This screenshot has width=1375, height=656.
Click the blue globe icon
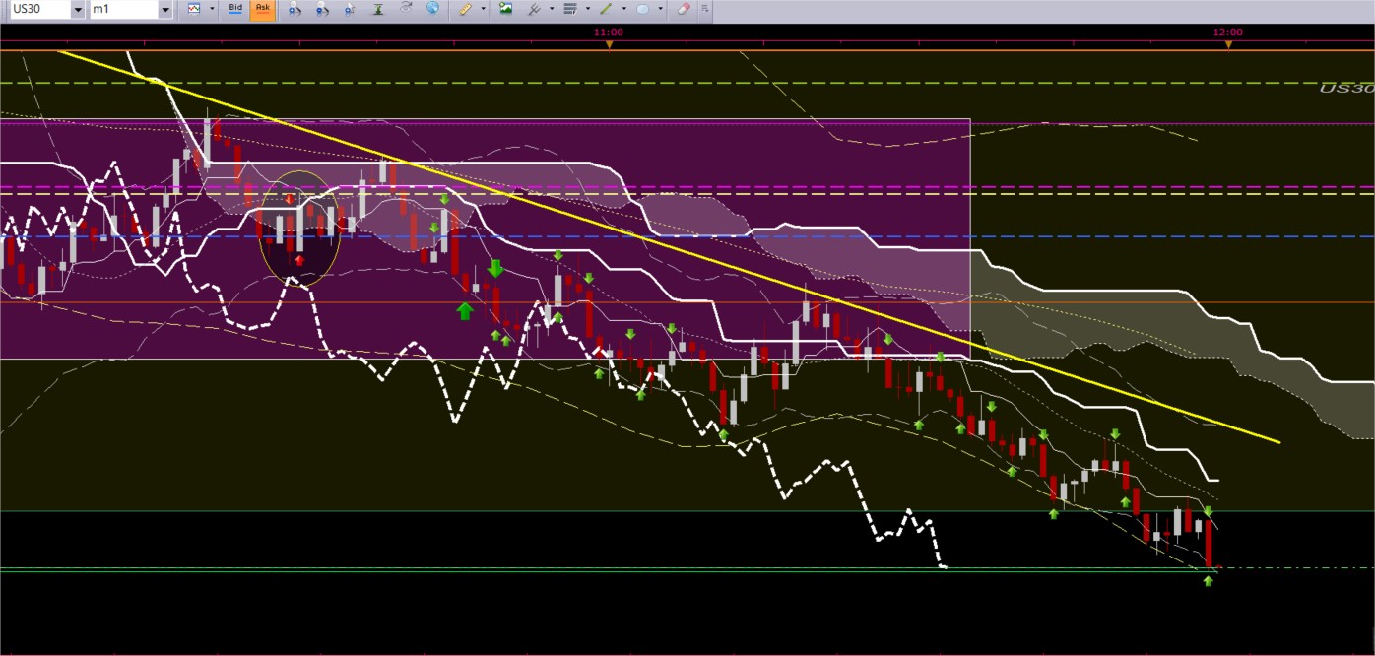coord(433,9)
